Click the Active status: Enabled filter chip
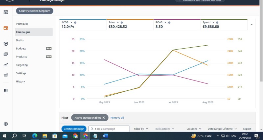 pyautogui.click(x=90, y=118)
